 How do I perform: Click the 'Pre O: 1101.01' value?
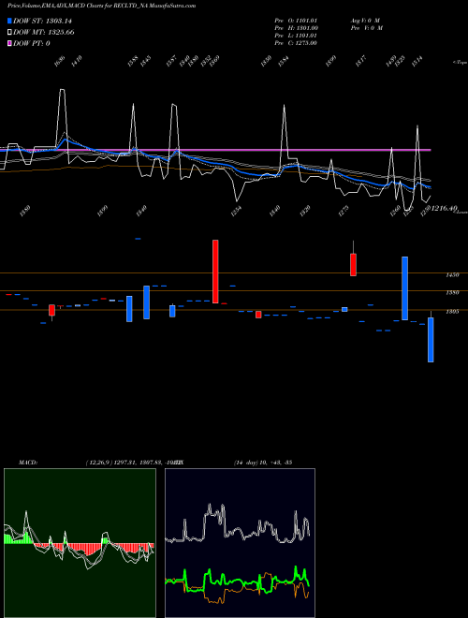(296, 21)
